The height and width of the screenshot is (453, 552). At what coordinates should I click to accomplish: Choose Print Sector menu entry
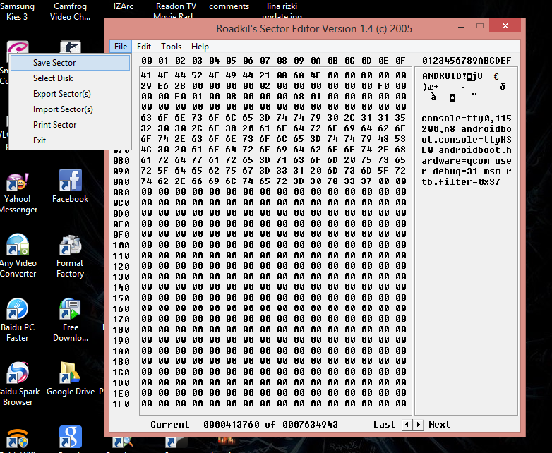coord(71,125)
